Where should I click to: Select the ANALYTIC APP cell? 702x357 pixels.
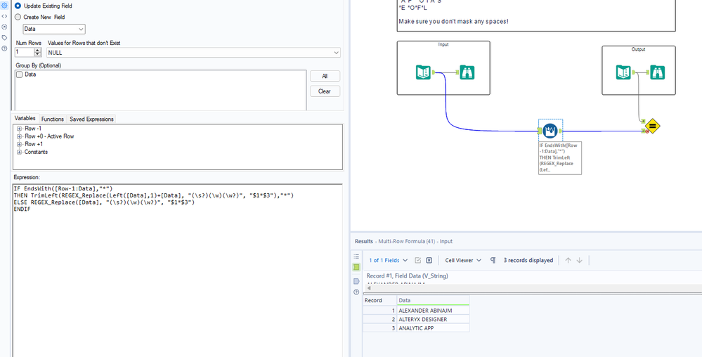tap(433, 328)
